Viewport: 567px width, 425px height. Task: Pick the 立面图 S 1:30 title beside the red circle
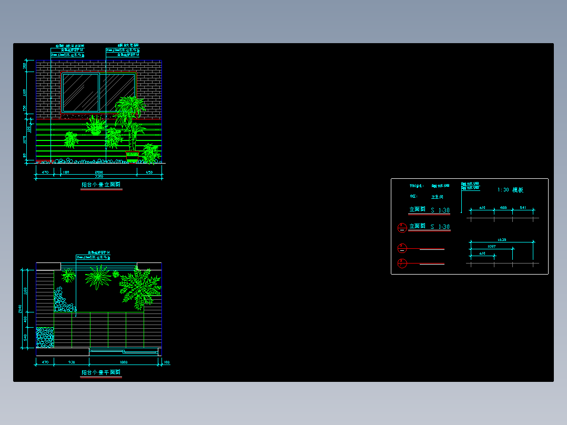pyautogui.click(x=429, y=226)
